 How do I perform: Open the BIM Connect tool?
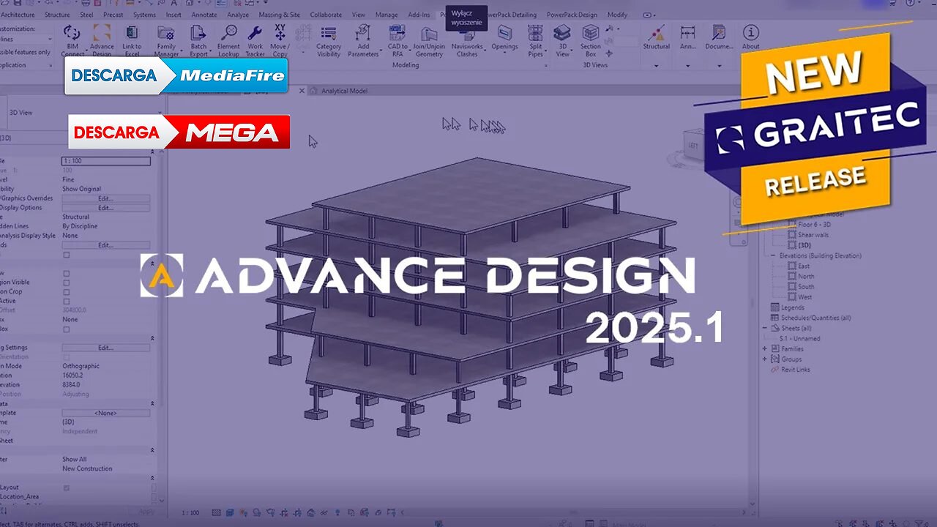[72, 40]
